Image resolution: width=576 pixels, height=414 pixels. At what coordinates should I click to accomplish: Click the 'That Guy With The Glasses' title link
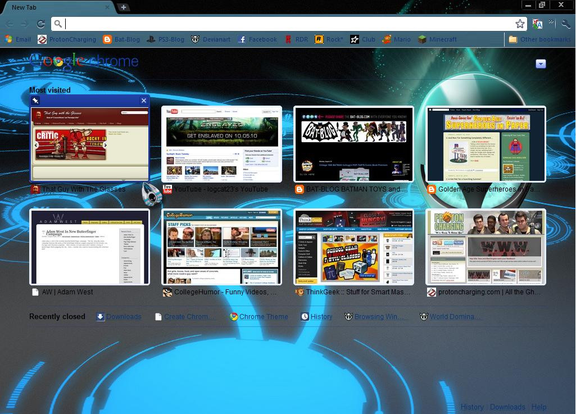click(x=84, y=189)
